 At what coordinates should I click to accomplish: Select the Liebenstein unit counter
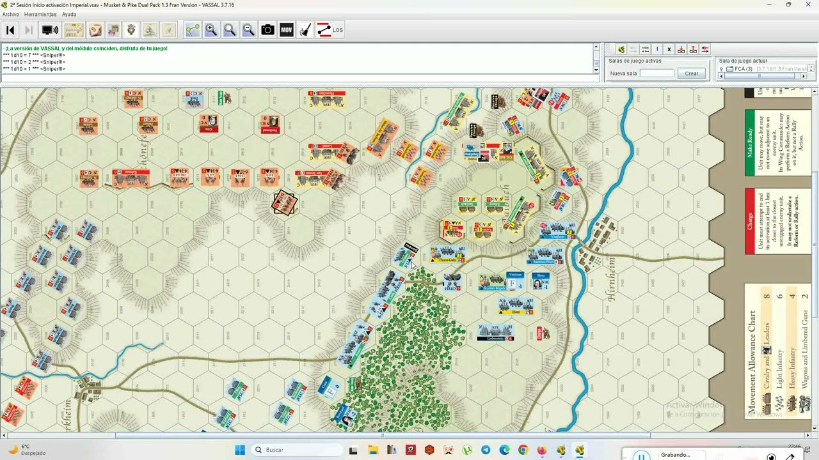(495, 332)
